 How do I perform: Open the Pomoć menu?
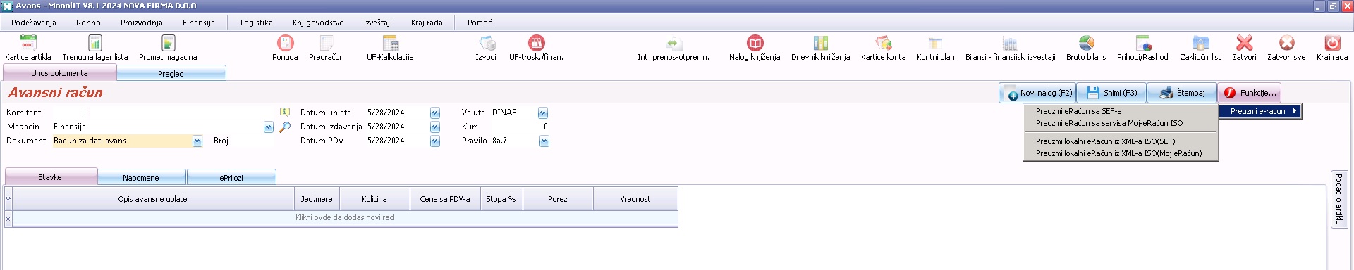coord(480,22)
